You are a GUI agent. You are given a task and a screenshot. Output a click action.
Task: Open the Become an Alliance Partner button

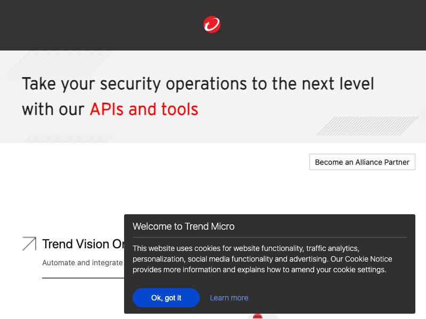point(362,162)
